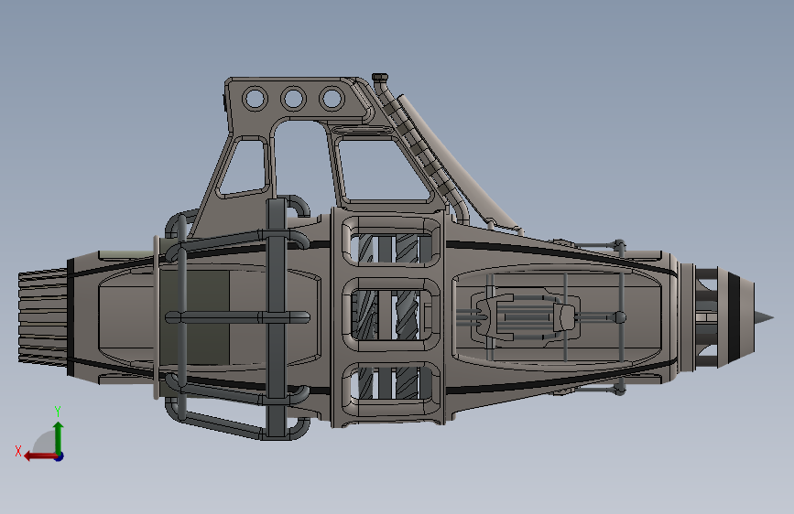
Task: Select the pointed nose cone spike of engine
Action: (764, 318)
